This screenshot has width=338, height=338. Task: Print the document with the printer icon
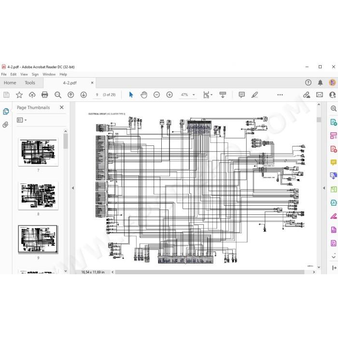[44, 95]
